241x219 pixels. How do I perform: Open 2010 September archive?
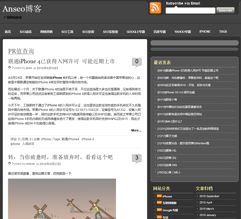(x=209, y=196)
